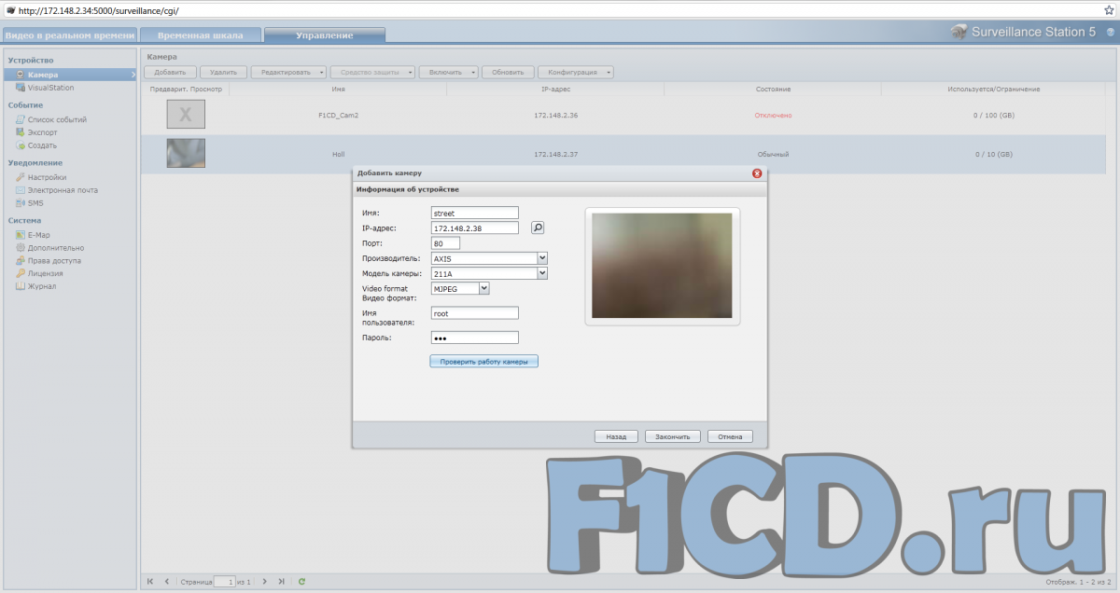Click the Holl camera preview thumbnail
The height and width of the screenshot is (593, 1120).
tap(186, 153)
